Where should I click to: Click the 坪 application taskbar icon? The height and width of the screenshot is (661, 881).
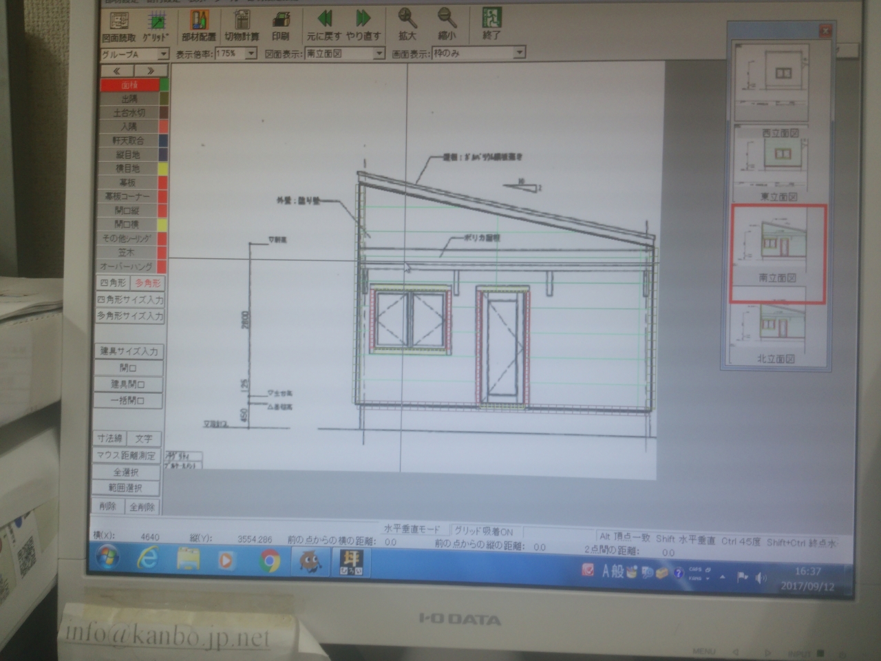pos(351,563)
